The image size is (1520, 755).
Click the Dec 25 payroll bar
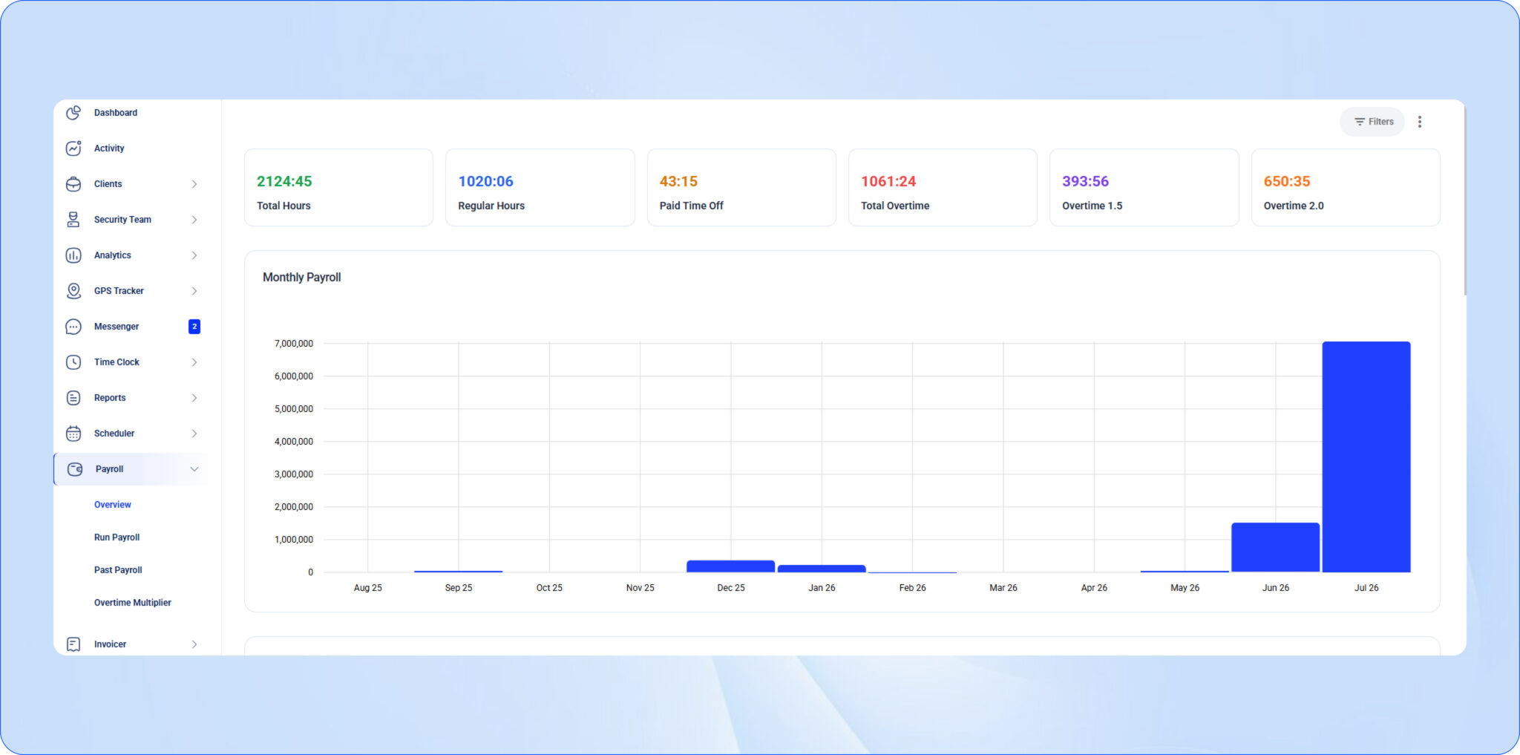(x=731, y=566)
